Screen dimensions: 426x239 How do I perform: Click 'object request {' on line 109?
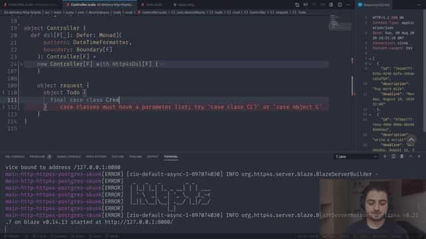[63, 86]
